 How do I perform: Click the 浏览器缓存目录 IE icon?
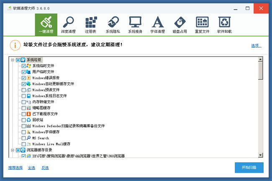point(23,150)
